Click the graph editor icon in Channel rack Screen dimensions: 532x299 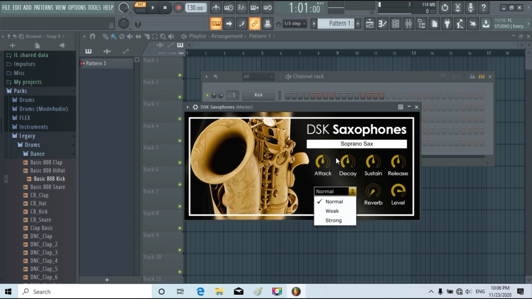[472, 76]
